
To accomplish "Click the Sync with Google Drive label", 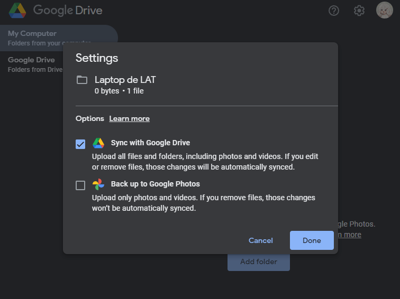I will [150, 143].
